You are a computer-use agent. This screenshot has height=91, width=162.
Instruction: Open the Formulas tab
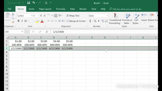(61, 9)
